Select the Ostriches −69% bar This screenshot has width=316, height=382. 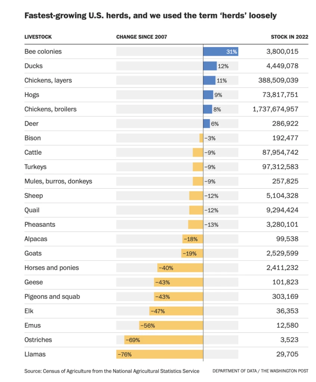pyautogui.click(x=163, y=340)
